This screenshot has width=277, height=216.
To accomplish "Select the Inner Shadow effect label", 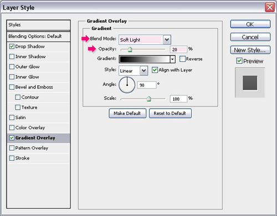I will click(30, 56).
